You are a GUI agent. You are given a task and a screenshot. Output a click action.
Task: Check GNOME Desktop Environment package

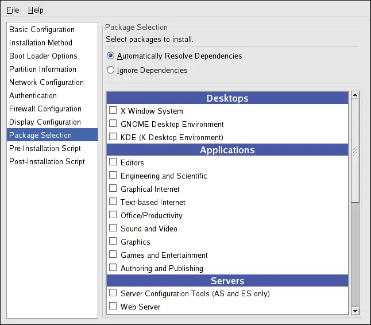point(113,124)
